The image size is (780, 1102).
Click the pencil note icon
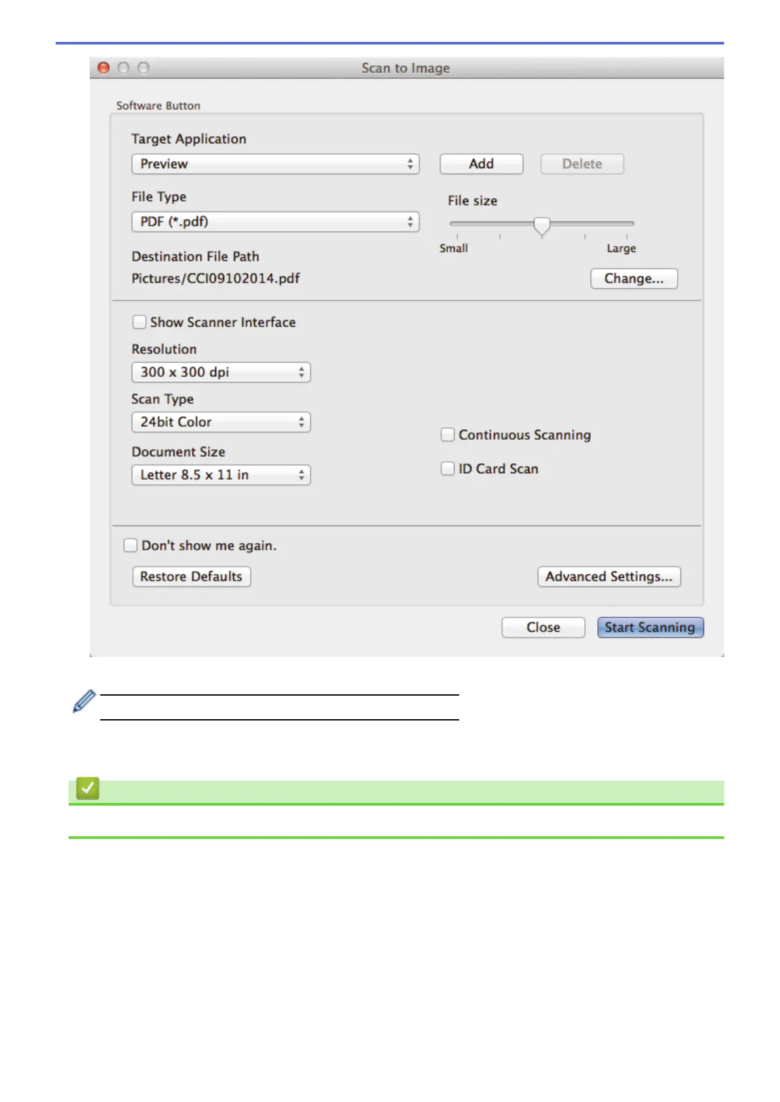84,702
